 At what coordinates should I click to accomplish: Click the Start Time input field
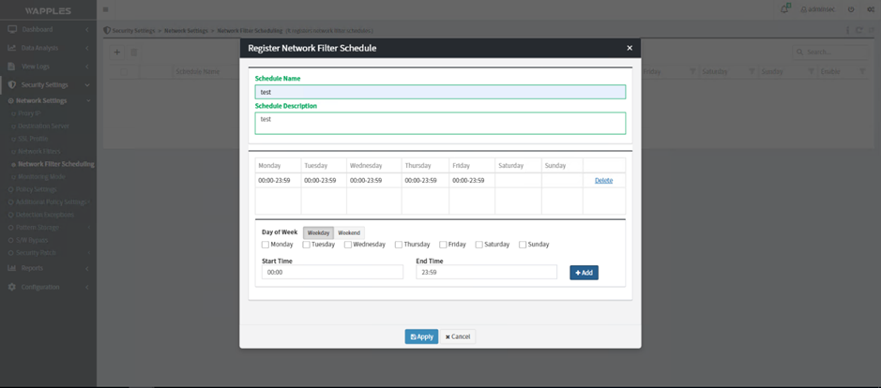point(332,272)
